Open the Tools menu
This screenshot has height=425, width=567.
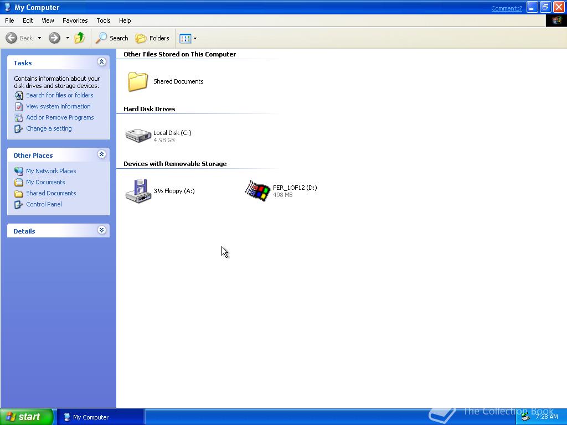click(x=104, y=20)
